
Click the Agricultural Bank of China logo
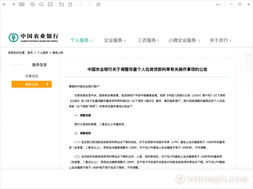[x=33, y=37]
